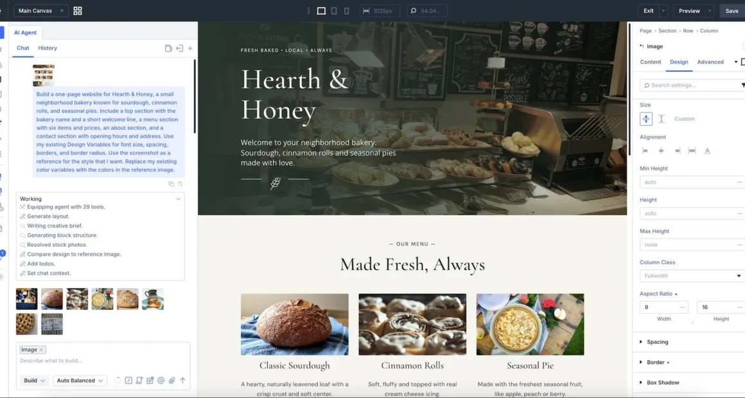Image resolution: width=745 pixels, height=398 pixels.
Task: Select the Design tab
Action: (679, 62)
